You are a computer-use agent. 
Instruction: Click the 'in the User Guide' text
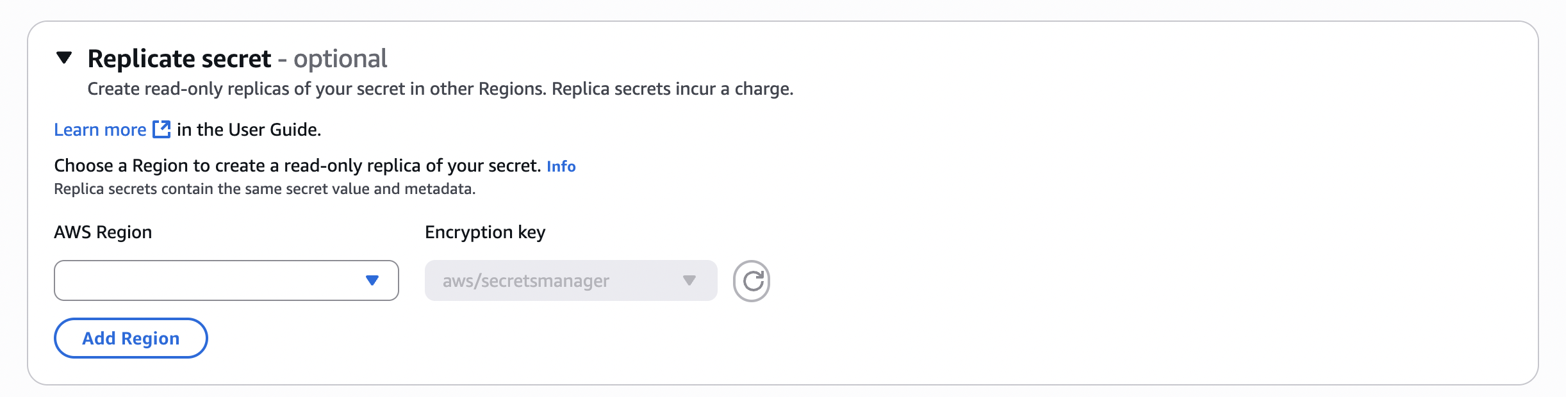click(x=249, y=130)
